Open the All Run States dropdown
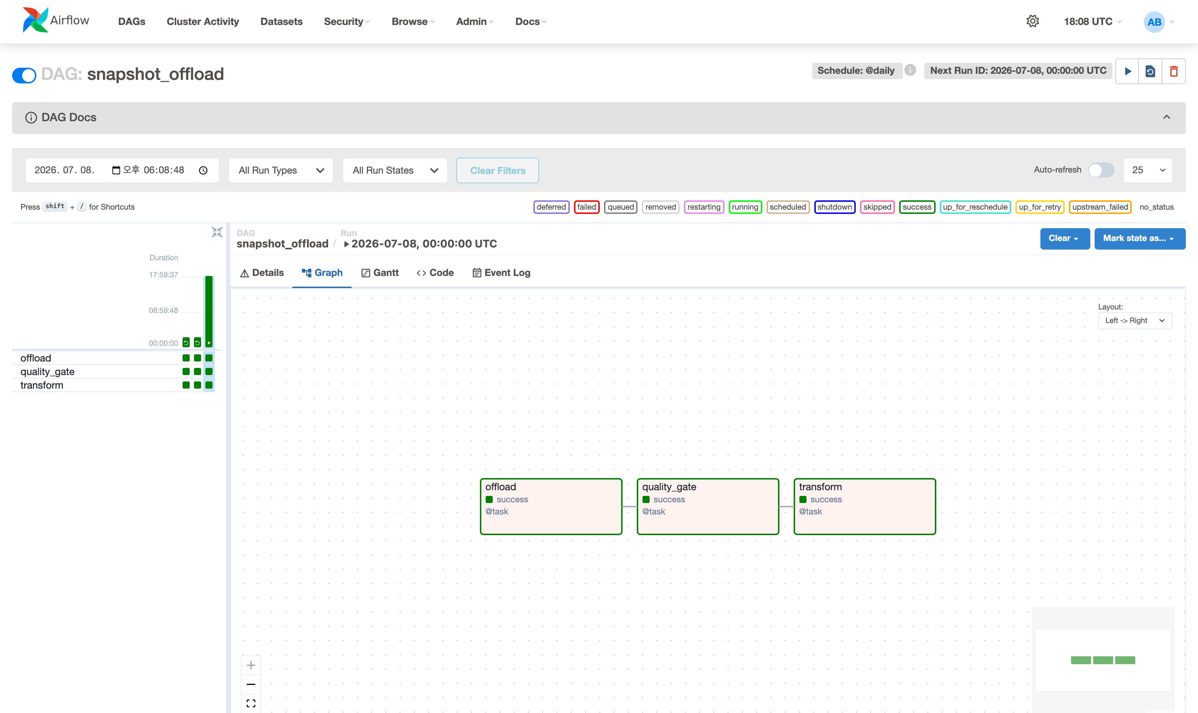The height and width of the screenshot is (713, 1198). 395,170
